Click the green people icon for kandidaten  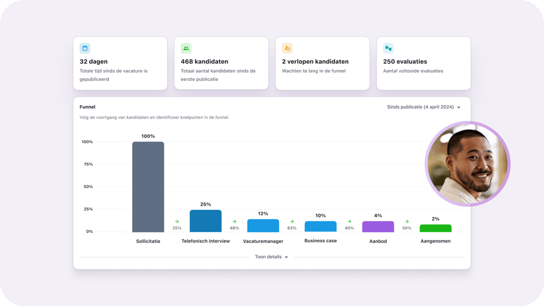click(x=186, y=48)
